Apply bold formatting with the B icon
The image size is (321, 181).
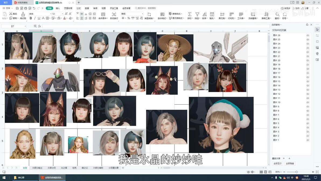click(31, 18)
